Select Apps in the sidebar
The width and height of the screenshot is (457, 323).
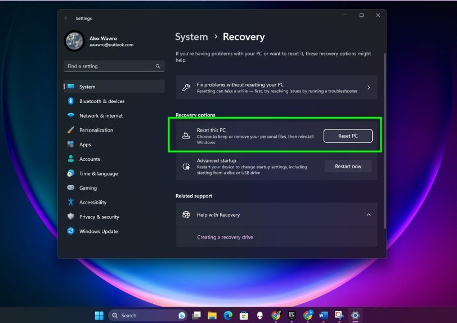click(x=114, y=145)
